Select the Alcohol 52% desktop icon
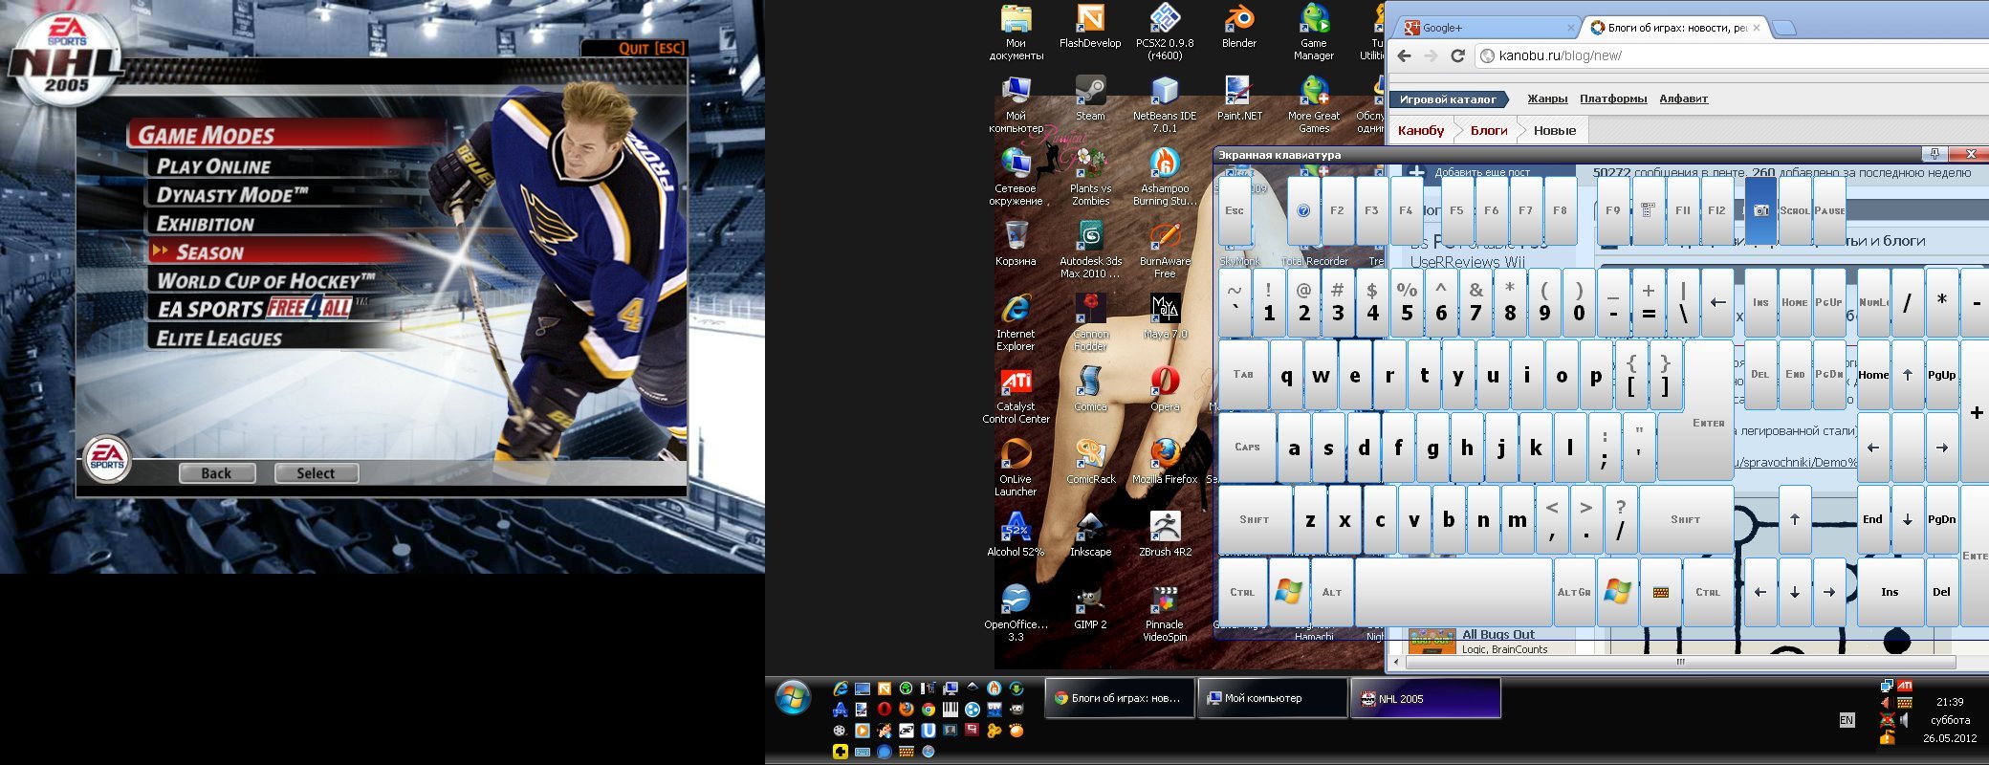 (x=1016, y=535)
